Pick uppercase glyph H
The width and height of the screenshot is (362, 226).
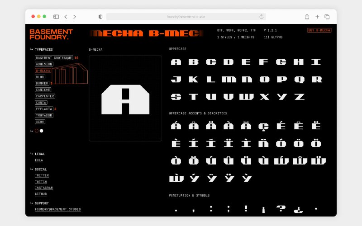(x=299, y=62)
